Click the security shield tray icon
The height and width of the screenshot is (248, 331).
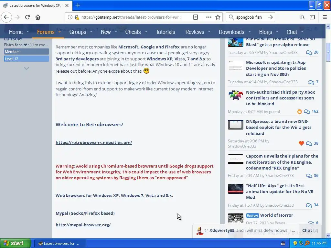[295, 243]
